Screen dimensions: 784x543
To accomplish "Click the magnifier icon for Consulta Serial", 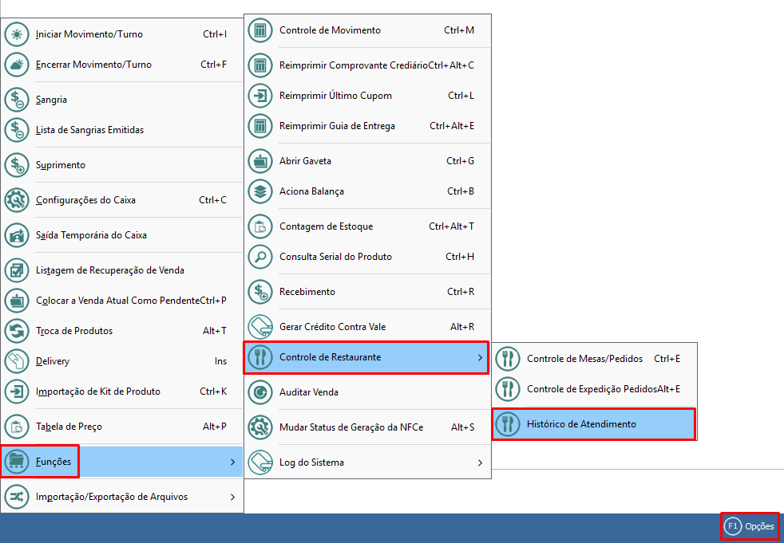I will [260, 257].
